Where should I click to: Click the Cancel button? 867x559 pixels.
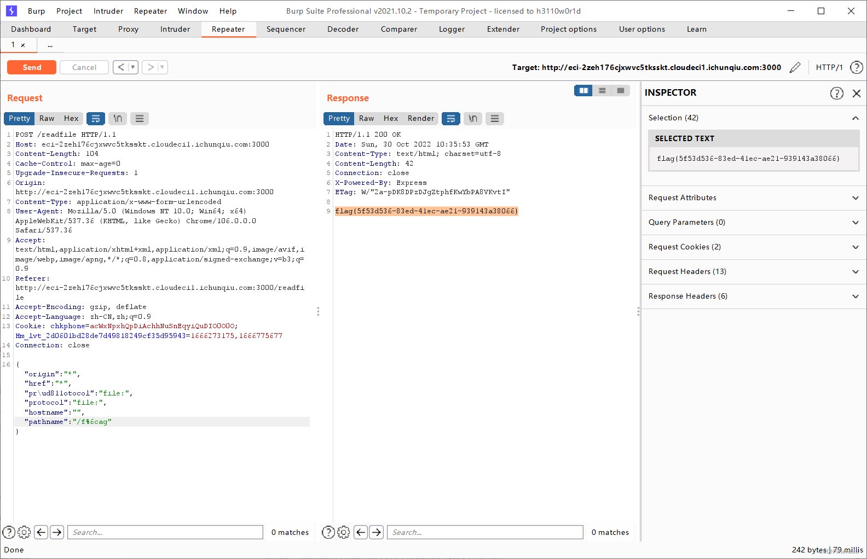tap(84, 67)
